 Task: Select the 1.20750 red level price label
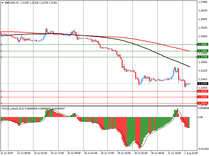click(x=203, y=91)
